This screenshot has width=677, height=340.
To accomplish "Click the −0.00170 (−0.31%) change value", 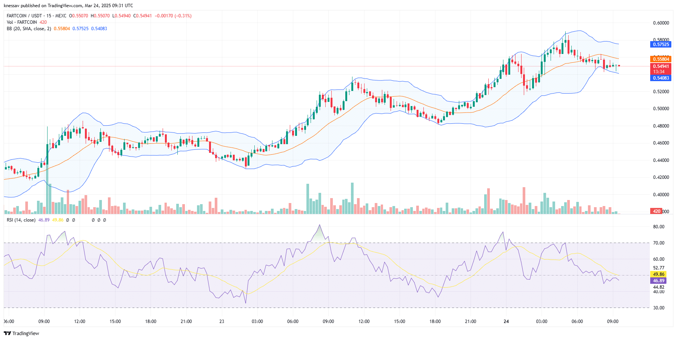I will click(x=173, y=16).
